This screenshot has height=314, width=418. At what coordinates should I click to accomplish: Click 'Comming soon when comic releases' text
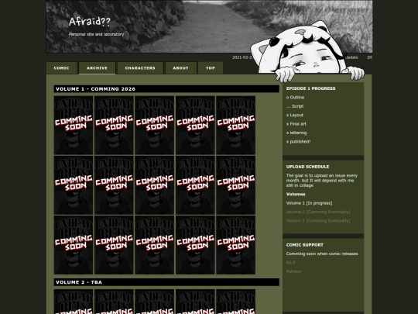click(x=322, y=254)
